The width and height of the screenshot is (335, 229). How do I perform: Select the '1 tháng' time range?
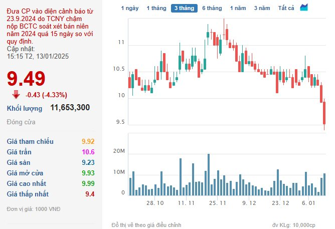156,8
